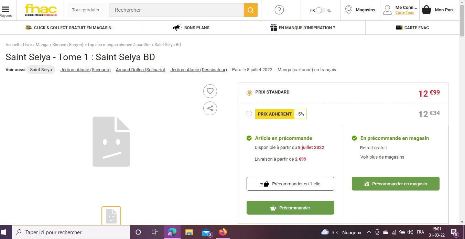Open the network Wi-Fi tray icon
The image size is (465, 239).
pyautogui.click(x=394, y=232)
